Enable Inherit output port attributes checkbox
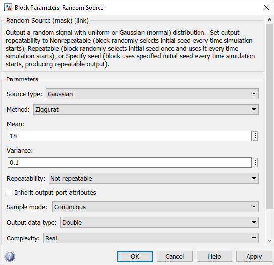This screenshot has width=274, height=265. coord(9,192)
